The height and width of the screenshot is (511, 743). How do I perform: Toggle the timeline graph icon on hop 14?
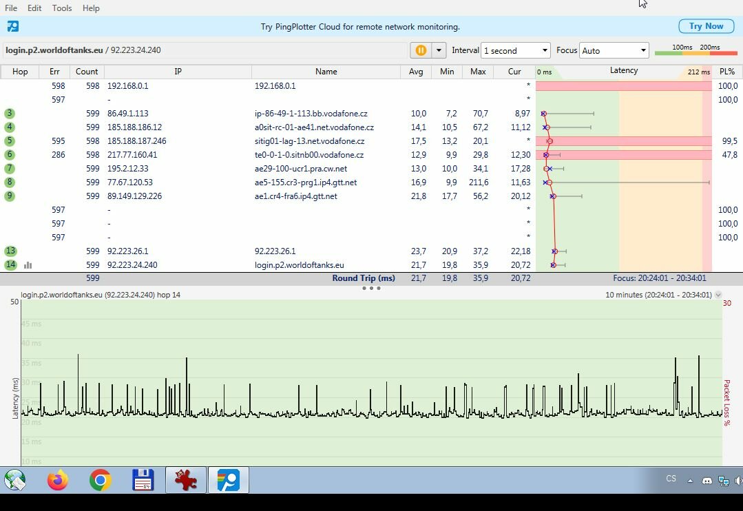click(28, 265)
